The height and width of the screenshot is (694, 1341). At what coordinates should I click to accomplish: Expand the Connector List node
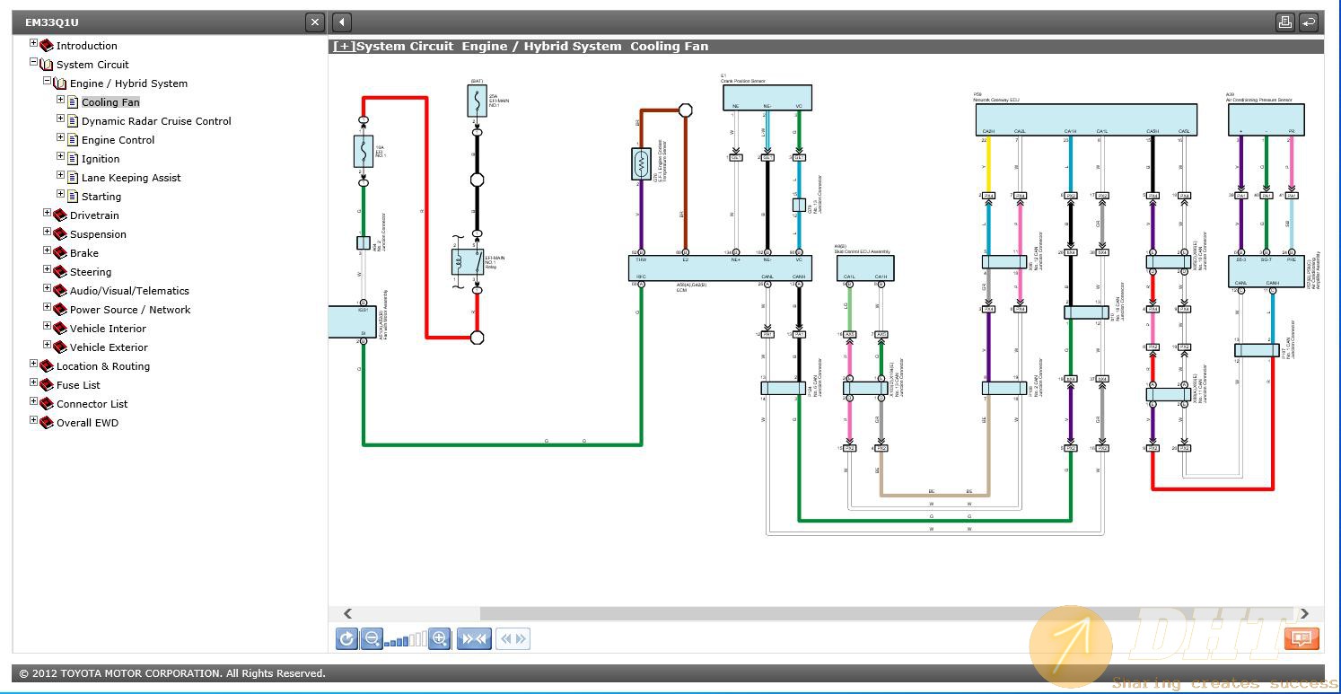coord(33,401)
